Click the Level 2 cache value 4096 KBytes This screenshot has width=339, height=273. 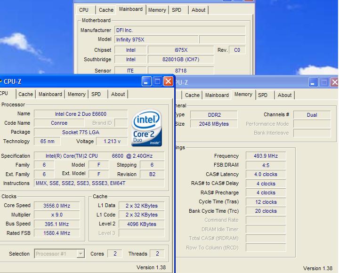click(x=142, y=224)
